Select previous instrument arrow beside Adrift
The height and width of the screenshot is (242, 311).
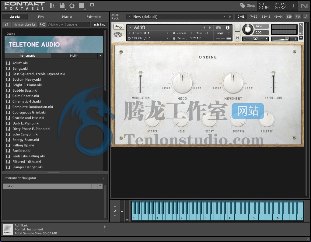pyautogui.click(x=204, y=28)
